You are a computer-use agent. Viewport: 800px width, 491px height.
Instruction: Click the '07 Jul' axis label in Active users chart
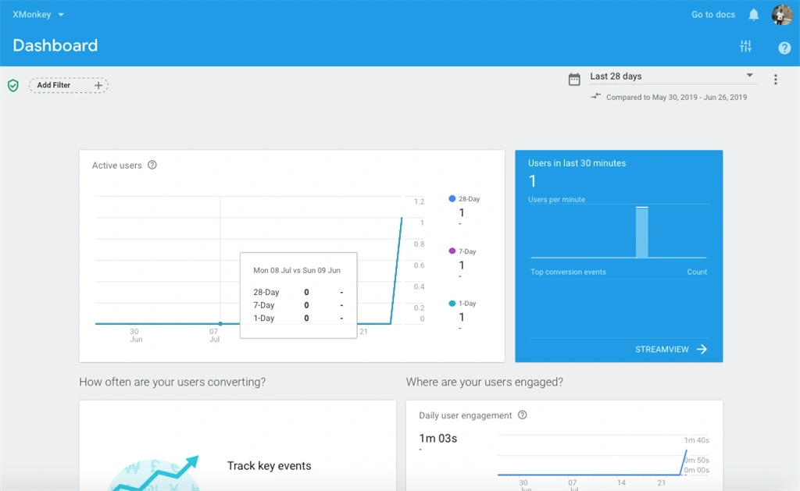coord(214,335)
